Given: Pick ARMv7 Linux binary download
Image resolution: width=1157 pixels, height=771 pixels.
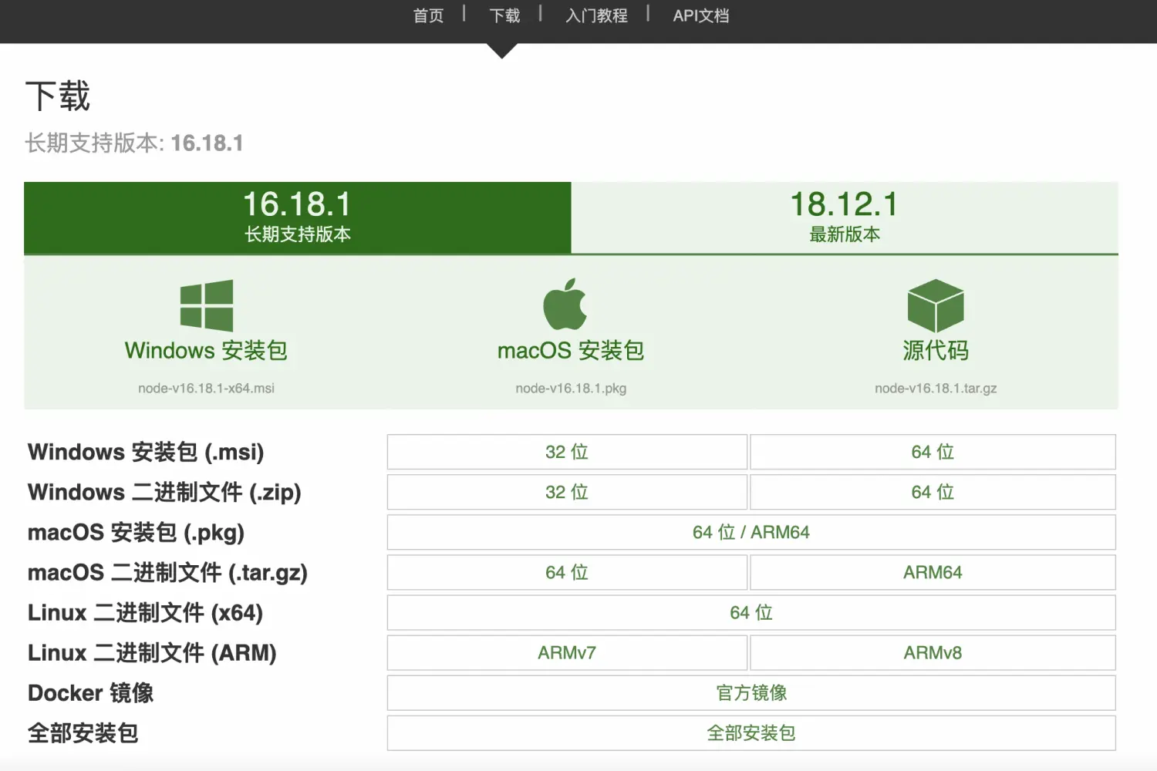Looking at the screenshot, I should pos(567,652).
